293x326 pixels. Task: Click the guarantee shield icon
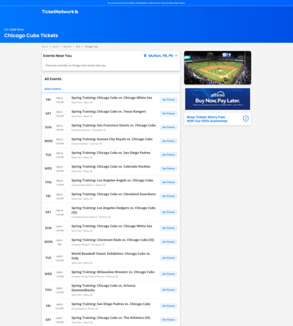246,119
